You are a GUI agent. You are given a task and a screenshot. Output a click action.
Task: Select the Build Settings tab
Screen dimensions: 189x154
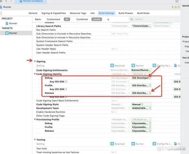107,13
